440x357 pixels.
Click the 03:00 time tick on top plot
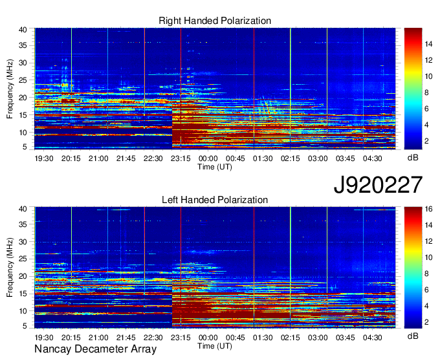318,158
